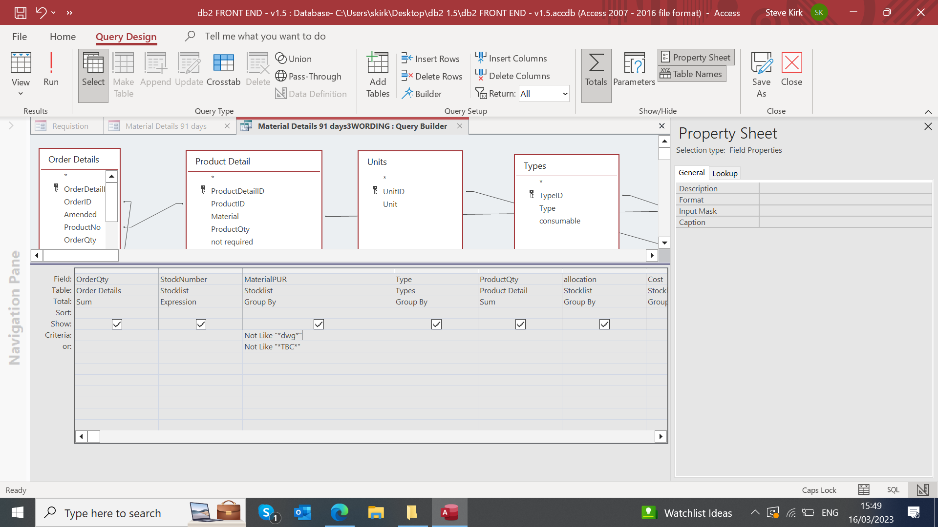Switch to the Home ribbon tab
The height and width of the screenshot is (527, 938).
[63, 37]
